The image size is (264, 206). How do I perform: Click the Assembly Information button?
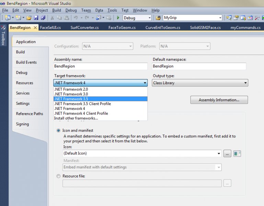point(219,100)
